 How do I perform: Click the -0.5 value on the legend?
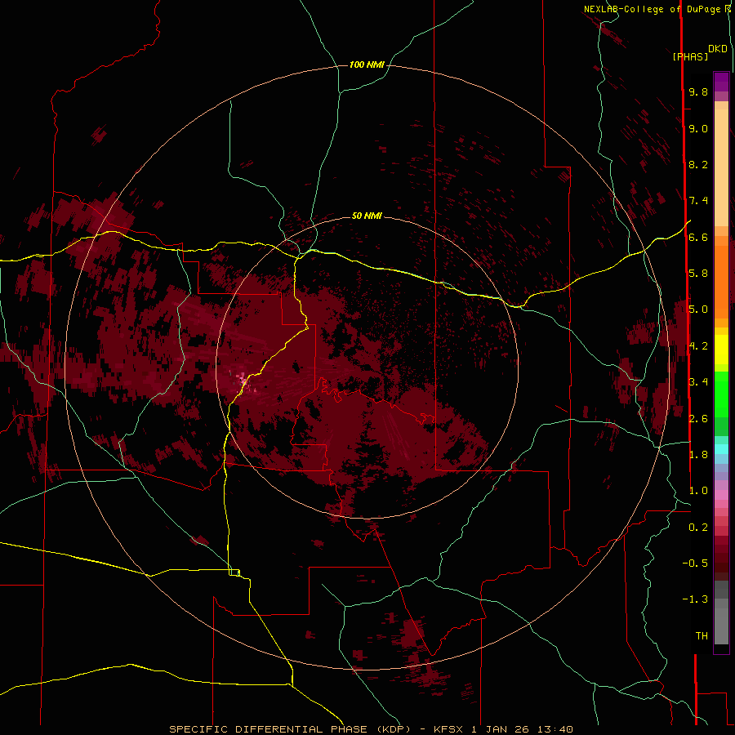coord(695,563)
